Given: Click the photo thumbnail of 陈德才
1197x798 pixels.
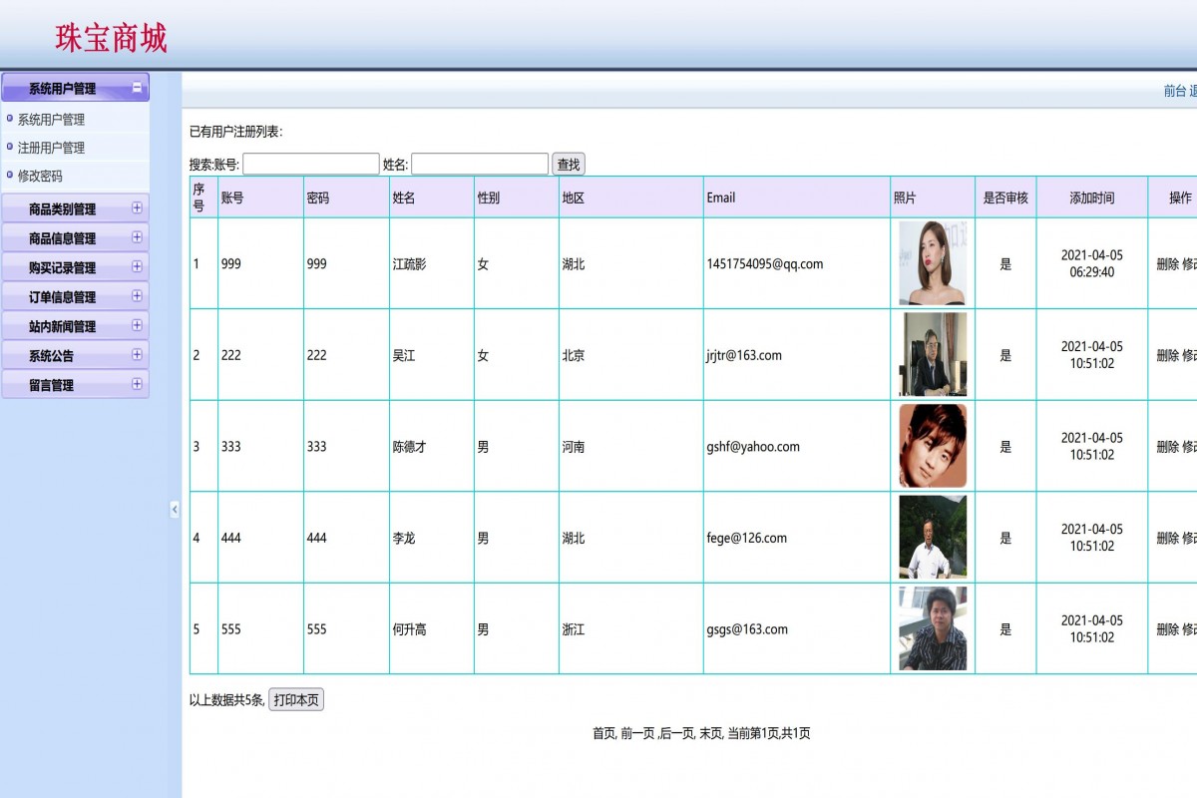Looking at the screenshot, I should (932, 446).
